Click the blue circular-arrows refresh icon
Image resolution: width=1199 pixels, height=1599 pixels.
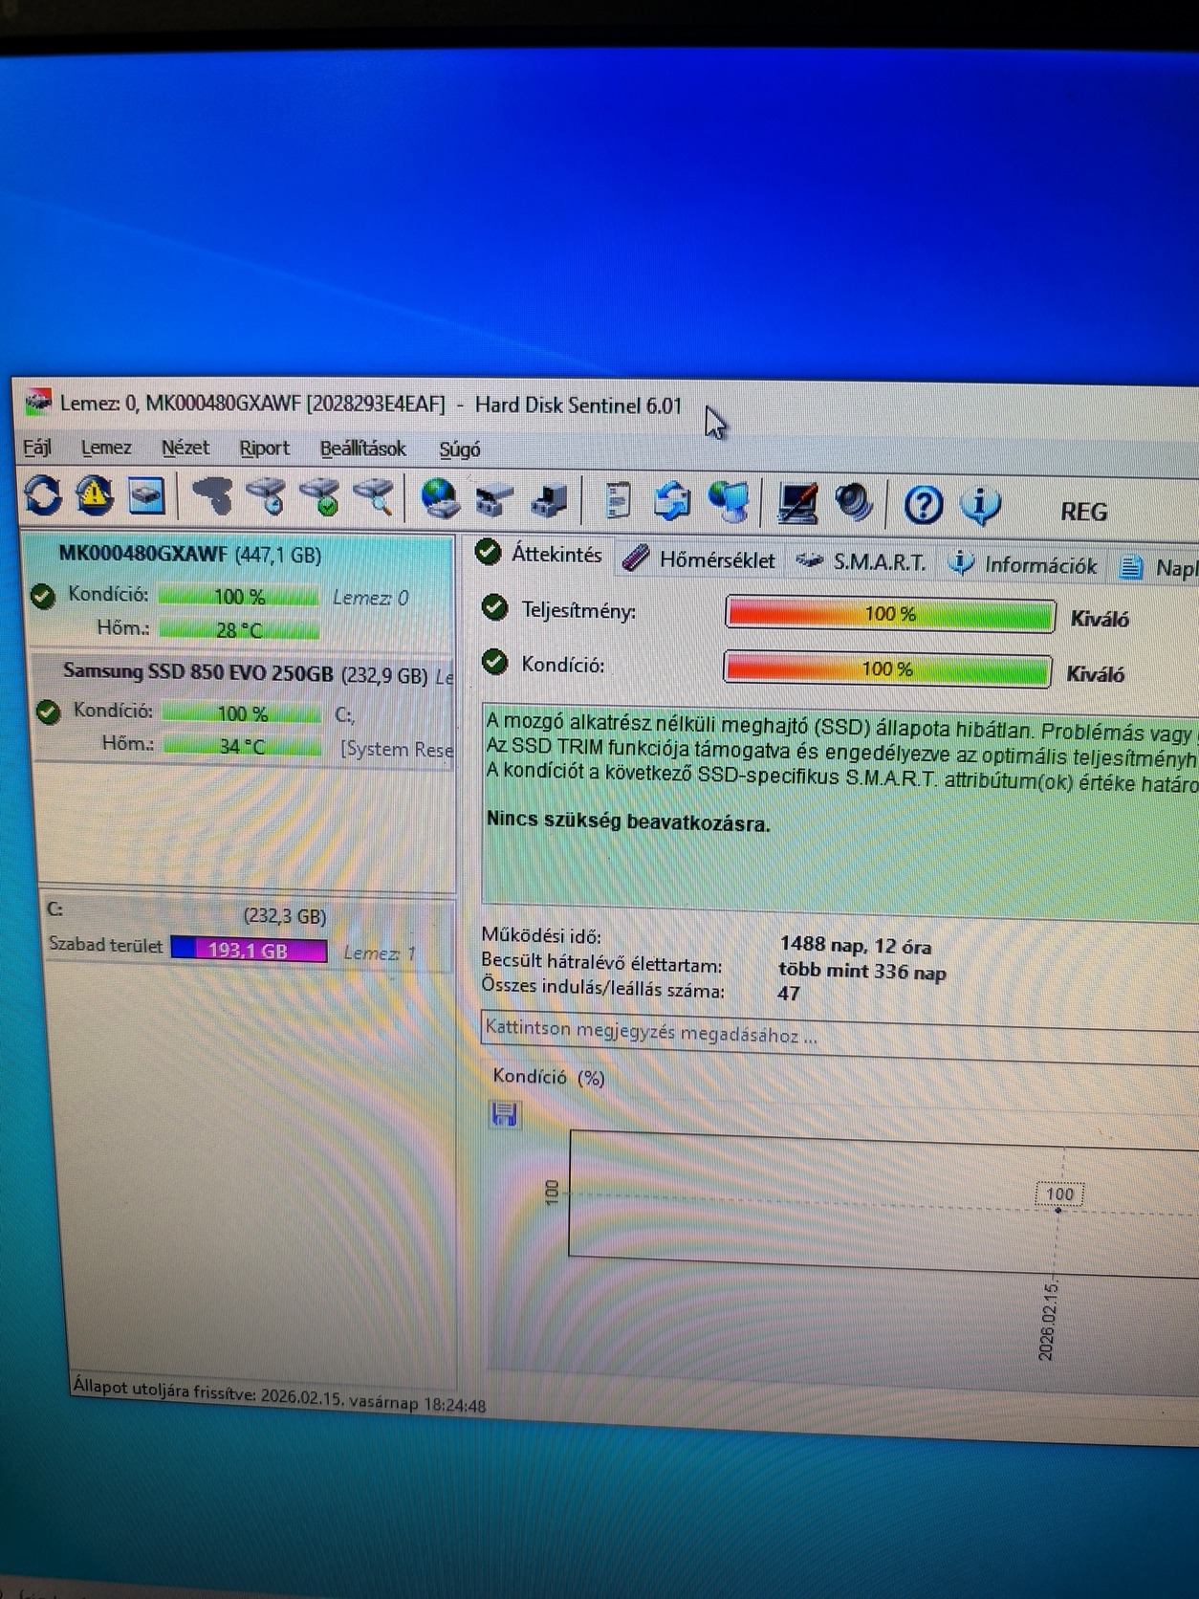pyautogui.click(x=43, y=494)
